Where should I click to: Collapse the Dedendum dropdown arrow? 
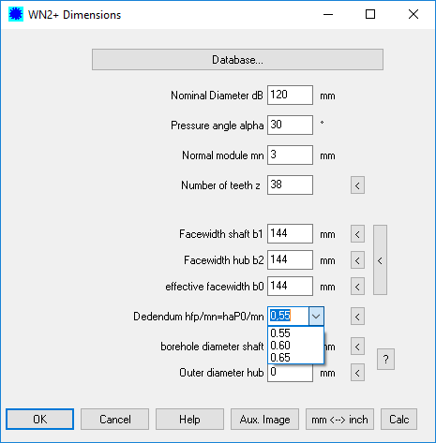point(316,317)
